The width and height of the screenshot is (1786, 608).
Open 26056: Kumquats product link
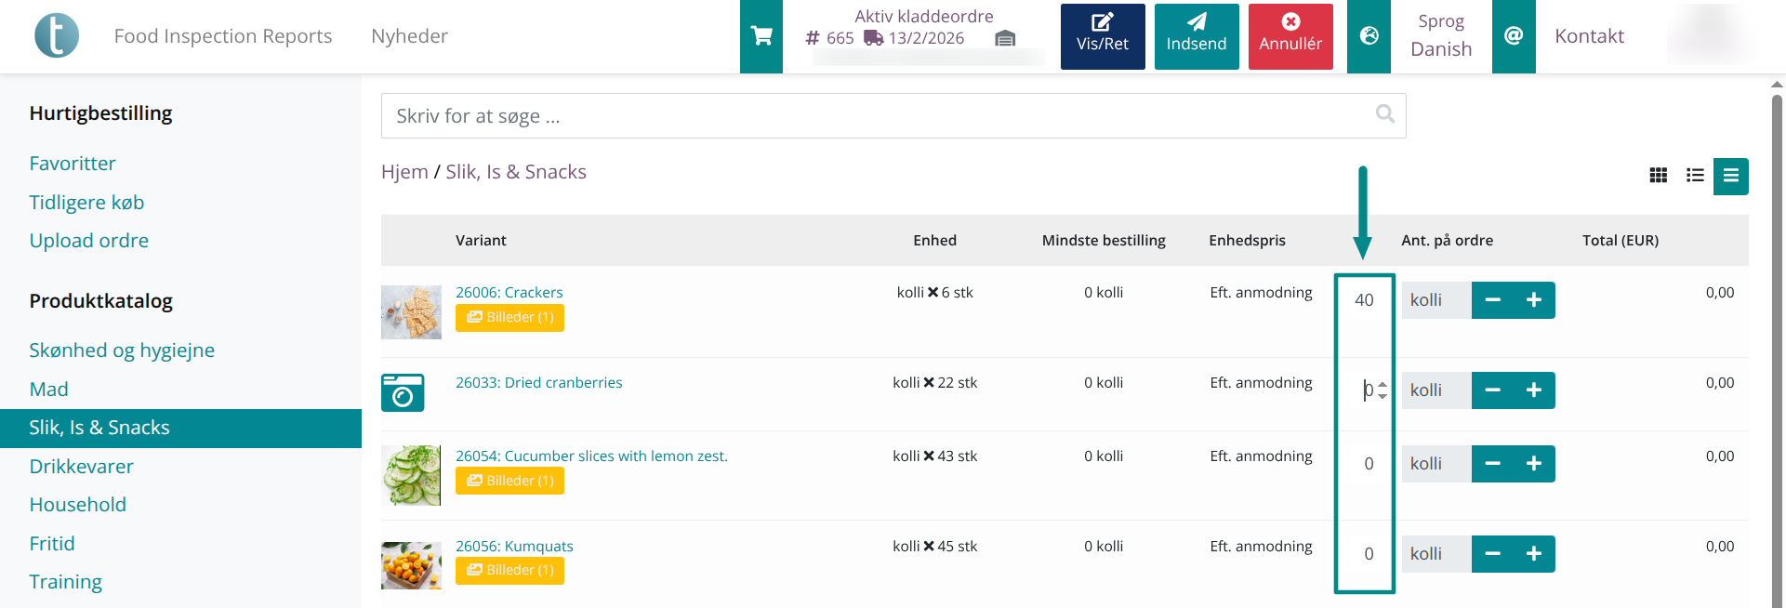[514, 547]
